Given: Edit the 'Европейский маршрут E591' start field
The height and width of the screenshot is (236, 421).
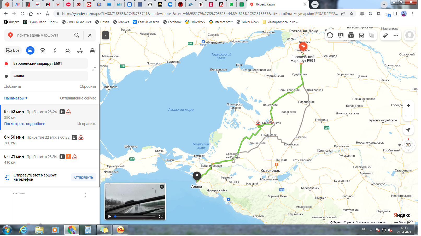Looking at the screenshot, I should 49,63.
